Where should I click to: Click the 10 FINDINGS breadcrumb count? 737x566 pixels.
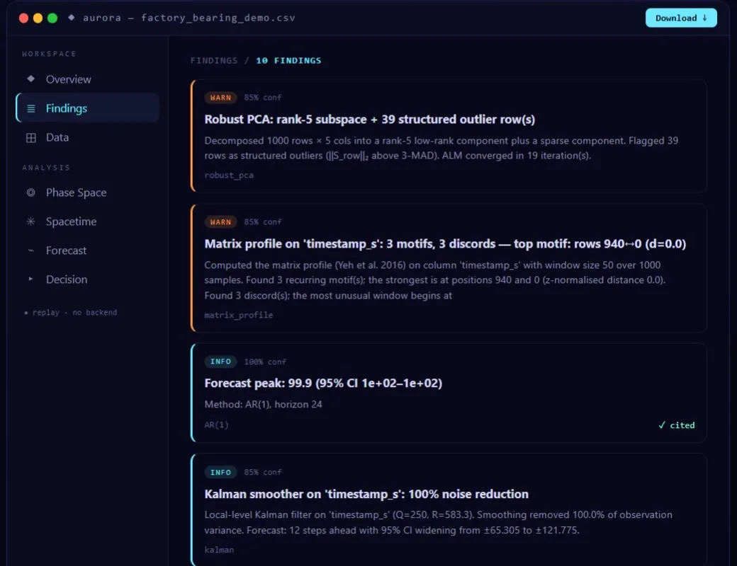[x=288, y=61]
